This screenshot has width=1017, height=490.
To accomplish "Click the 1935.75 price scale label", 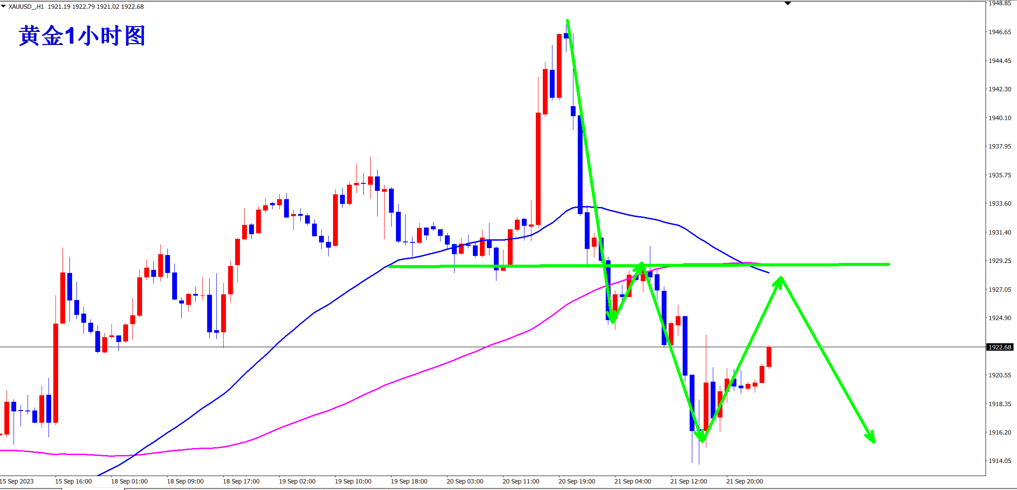I will 1000,175.
